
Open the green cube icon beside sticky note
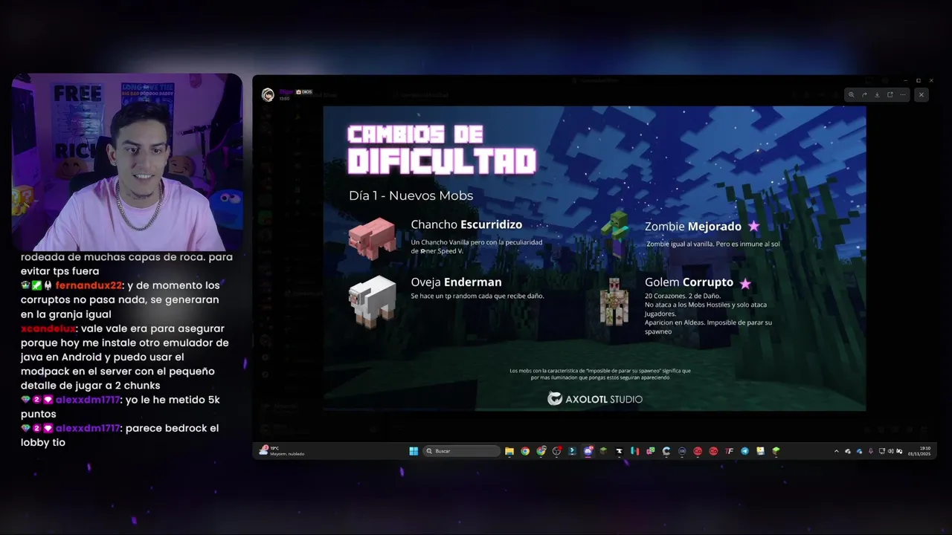pyautogui.click(x=776, y=451)
